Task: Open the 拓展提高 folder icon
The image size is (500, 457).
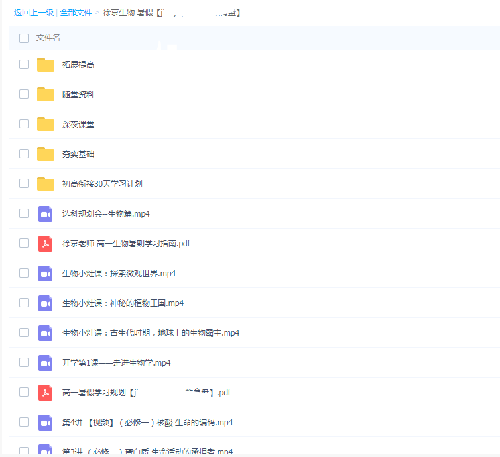Action: (x=45, y=65)
